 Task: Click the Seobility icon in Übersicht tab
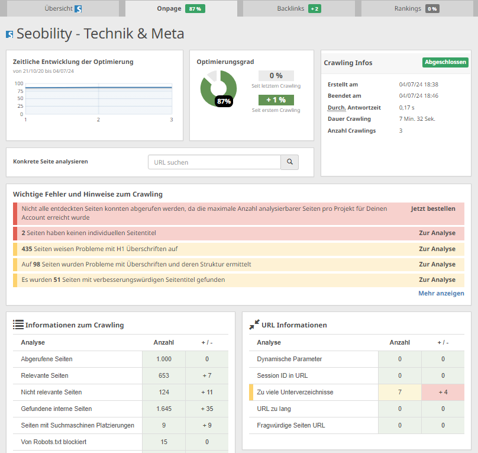pyautogui.click(x=78, y=9)
